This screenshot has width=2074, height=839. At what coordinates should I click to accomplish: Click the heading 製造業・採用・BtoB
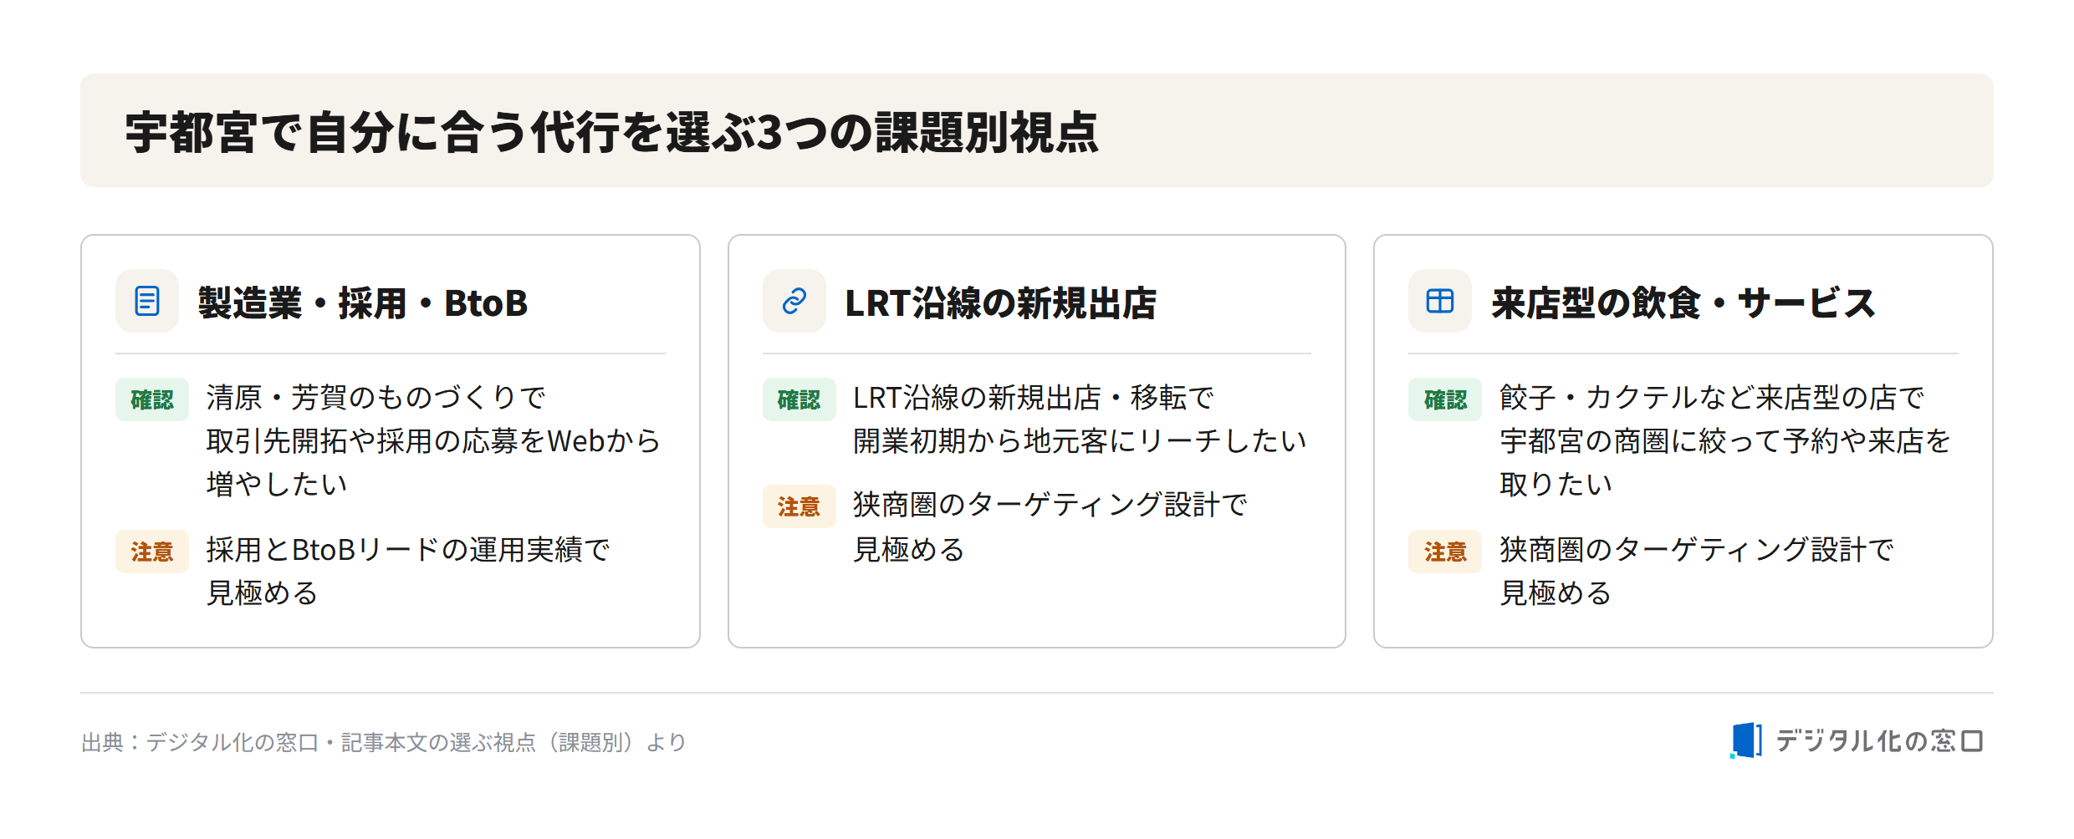point(363,303)
